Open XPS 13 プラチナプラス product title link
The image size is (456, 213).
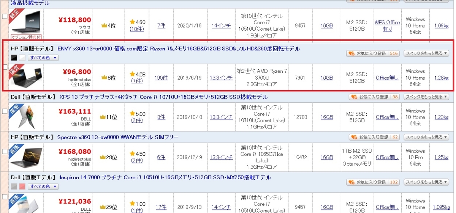(163, 97)
